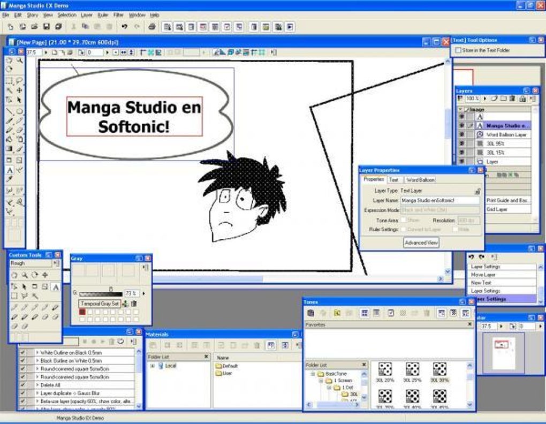Open the Filter menu

click(118, 15)
